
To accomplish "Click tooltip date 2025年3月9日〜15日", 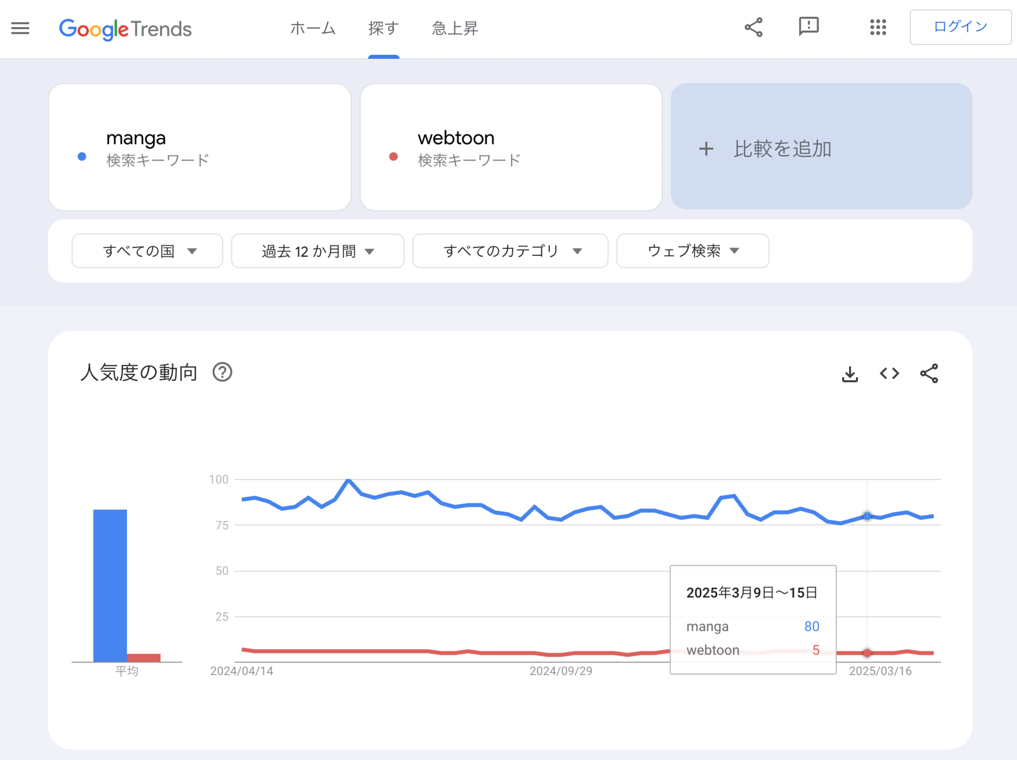I will point(752,593).
